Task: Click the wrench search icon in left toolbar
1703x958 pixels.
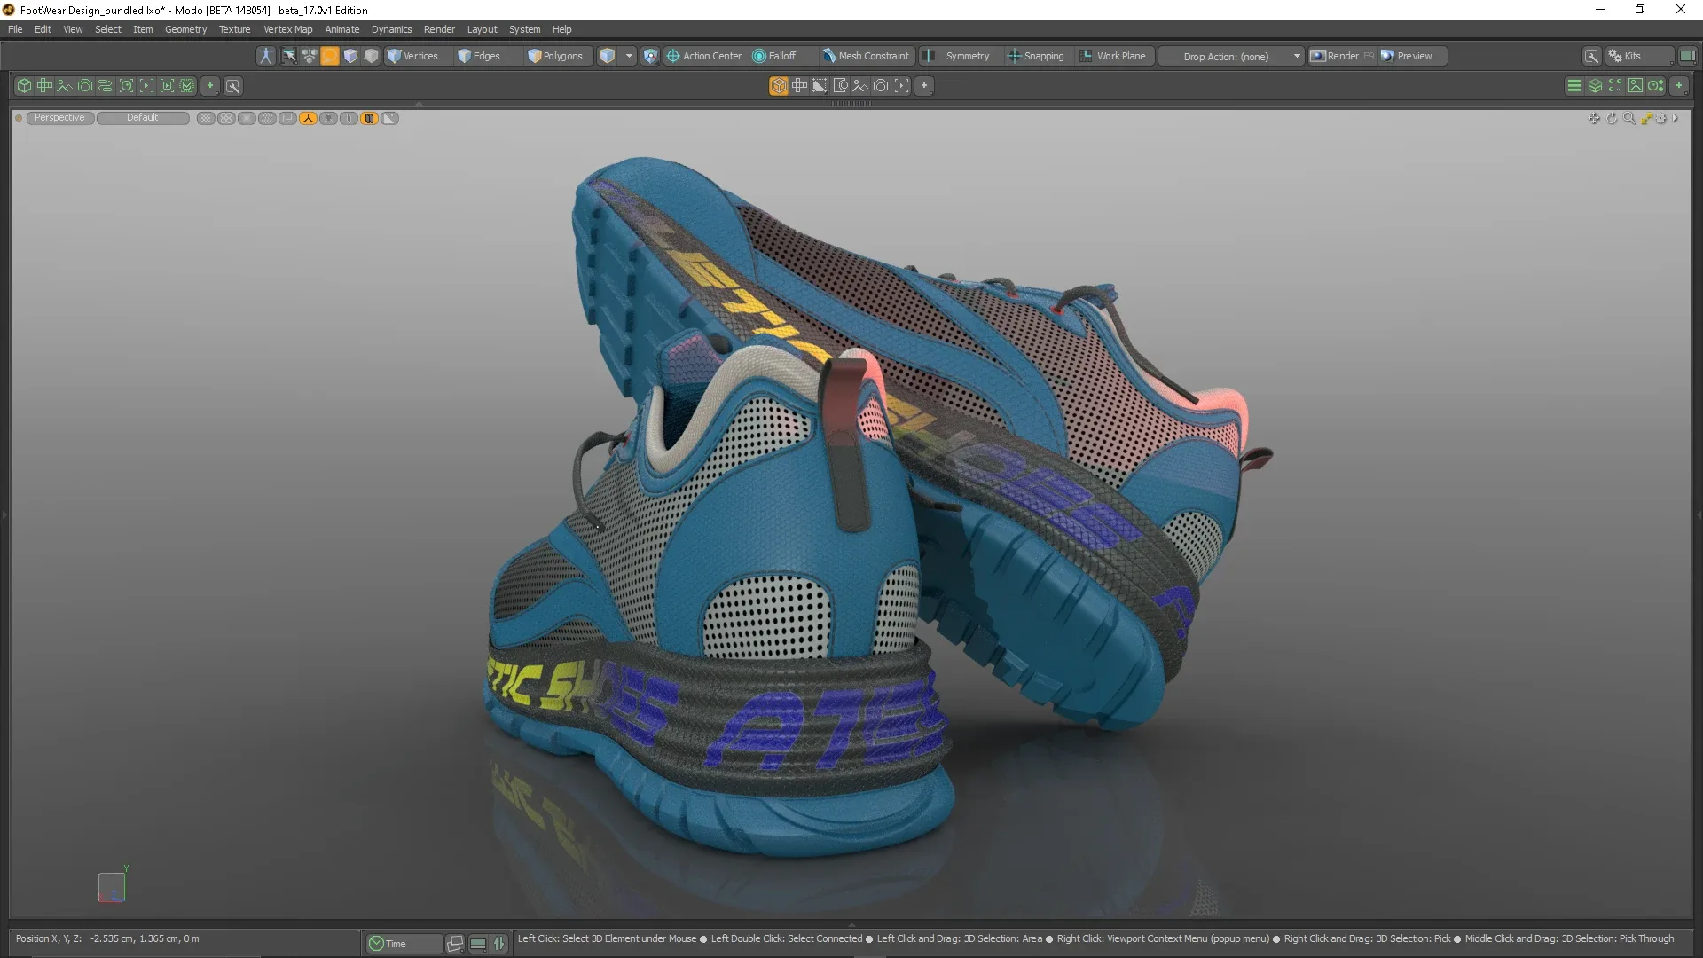Action: pyautogui.click(x=233, y=86)
